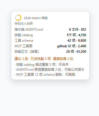The height and width of the screenshot is (116, 99).
Task: Select the MCP schema 膨胀 suggestion
Action: [x=45, y=75]
